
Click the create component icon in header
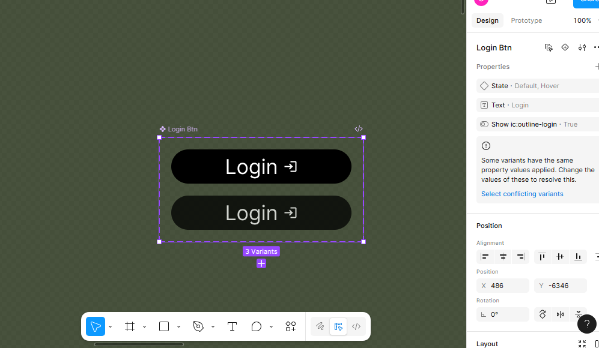(565, 47)
